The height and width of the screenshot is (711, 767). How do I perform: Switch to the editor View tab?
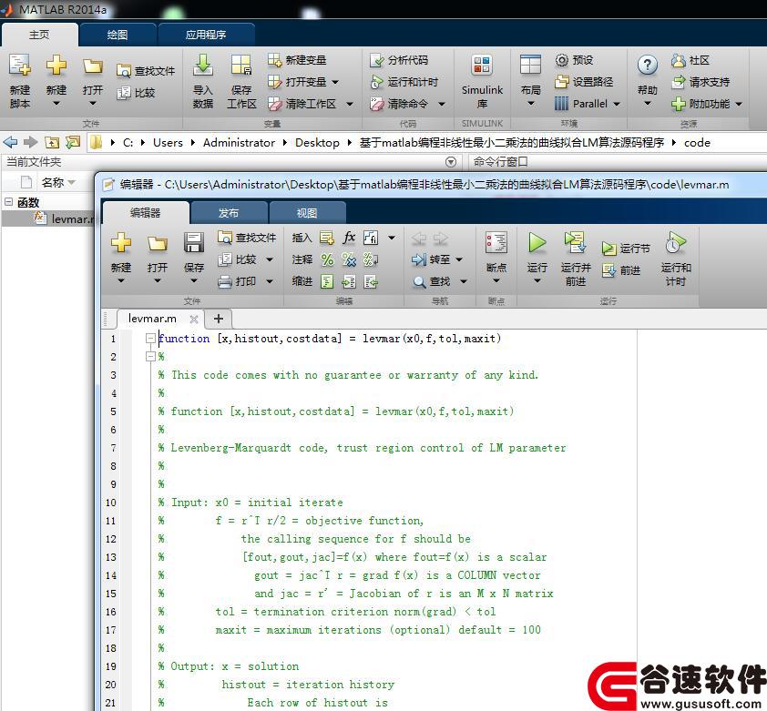pyautogui.click(x=307, y=213)
